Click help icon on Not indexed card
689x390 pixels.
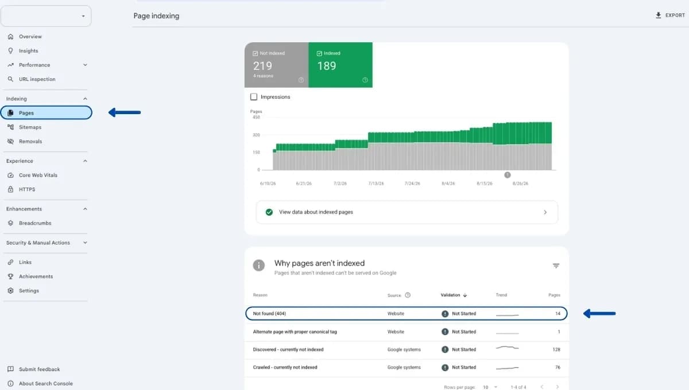[x=301, y=80]
